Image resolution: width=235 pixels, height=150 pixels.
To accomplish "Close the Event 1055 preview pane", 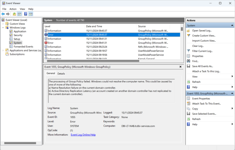I will point(181,67).
